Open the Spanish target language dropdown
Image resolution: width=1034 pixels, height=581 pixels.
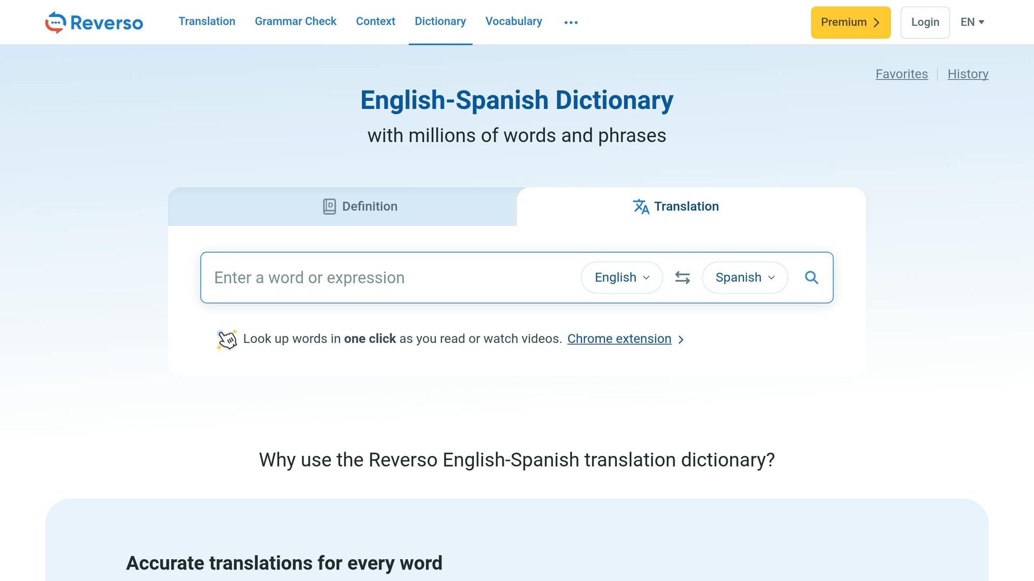pyautogui.click(x=745, y=277)
